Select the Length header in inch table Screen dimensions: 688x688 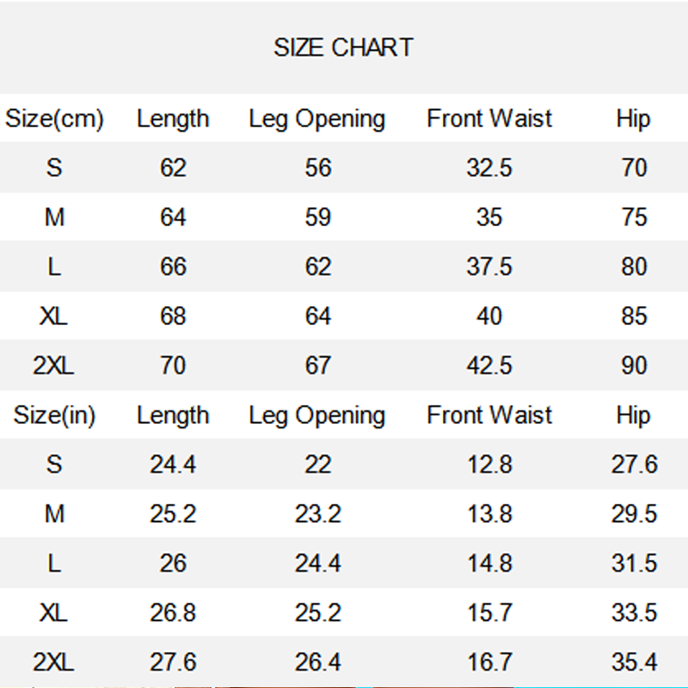tap(173, 415)
